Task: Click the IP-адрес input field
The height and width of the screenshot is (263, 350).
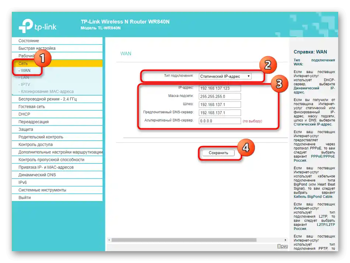Action: coord(220,88)
